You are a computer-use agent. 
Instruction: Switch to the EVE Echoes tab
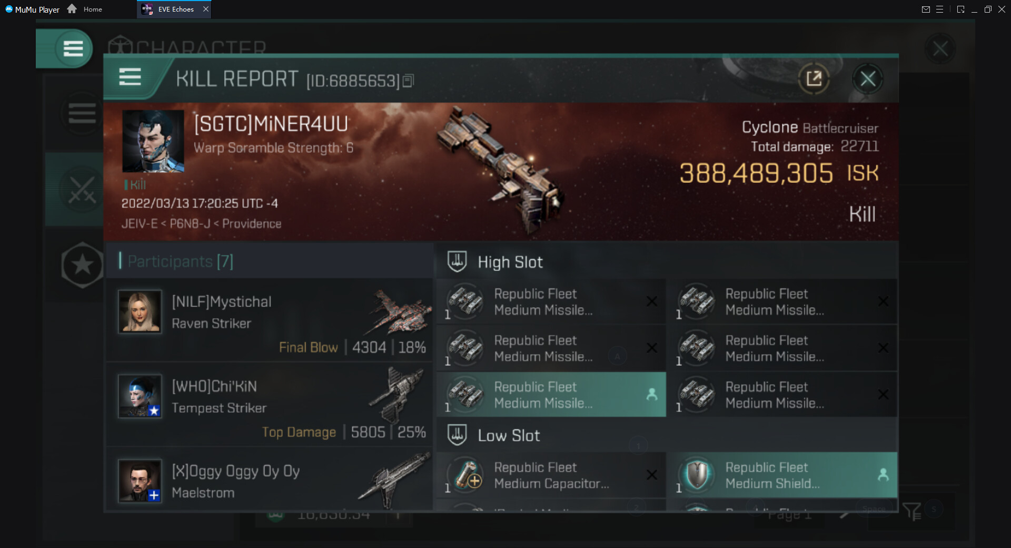tap(174, 9)
